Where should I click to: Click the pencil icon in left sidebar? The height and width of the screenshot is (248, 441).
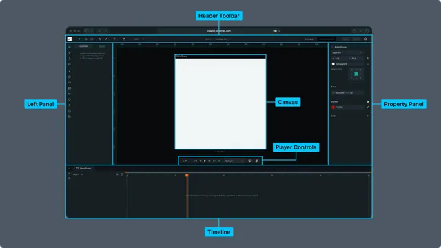click(70, 71)
